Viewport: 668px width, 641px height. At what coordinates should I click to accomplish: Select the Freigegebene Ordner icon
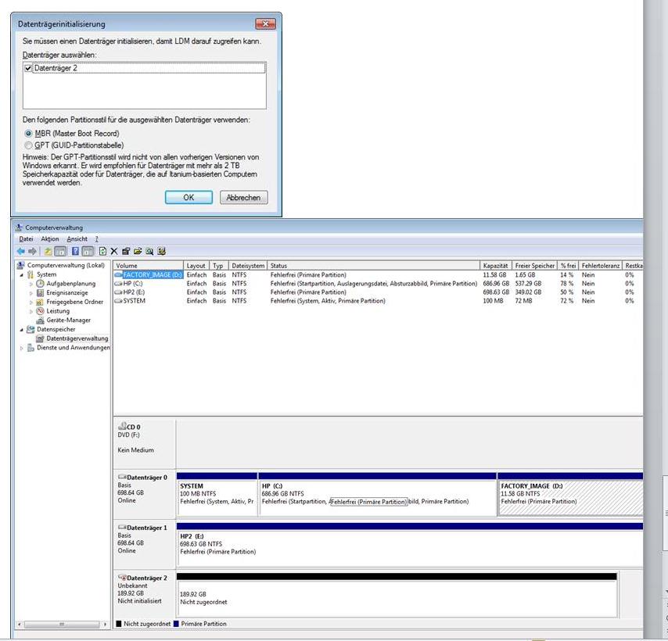pos(40,302)
